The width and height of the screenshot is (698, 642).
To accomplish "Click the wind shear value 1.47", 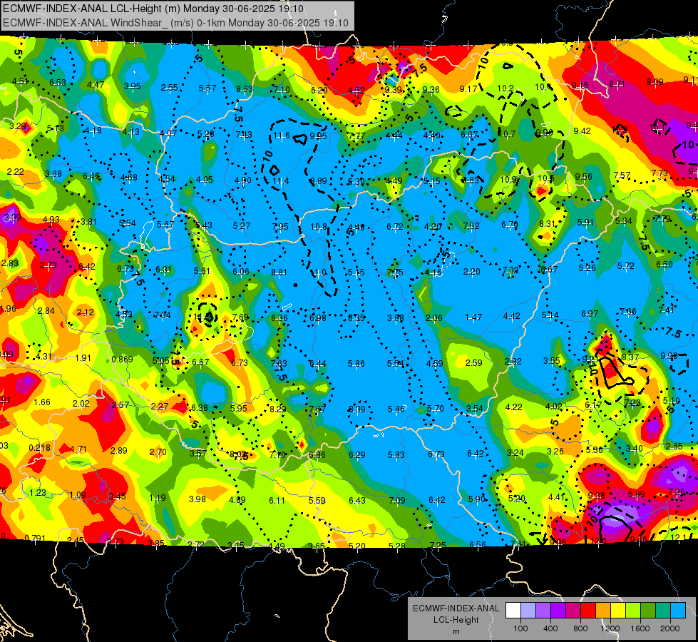I will [x=473, y=317].
